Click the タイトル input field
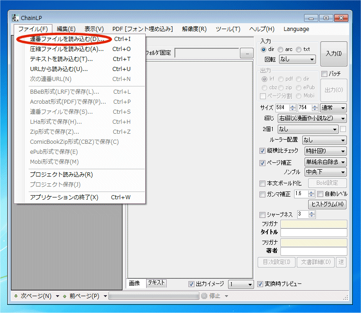 [x=314, y=233]
